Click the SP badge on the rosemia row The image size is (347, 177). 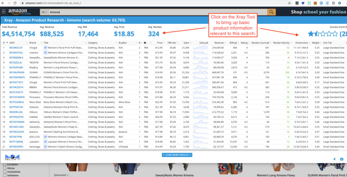[45, 53]
